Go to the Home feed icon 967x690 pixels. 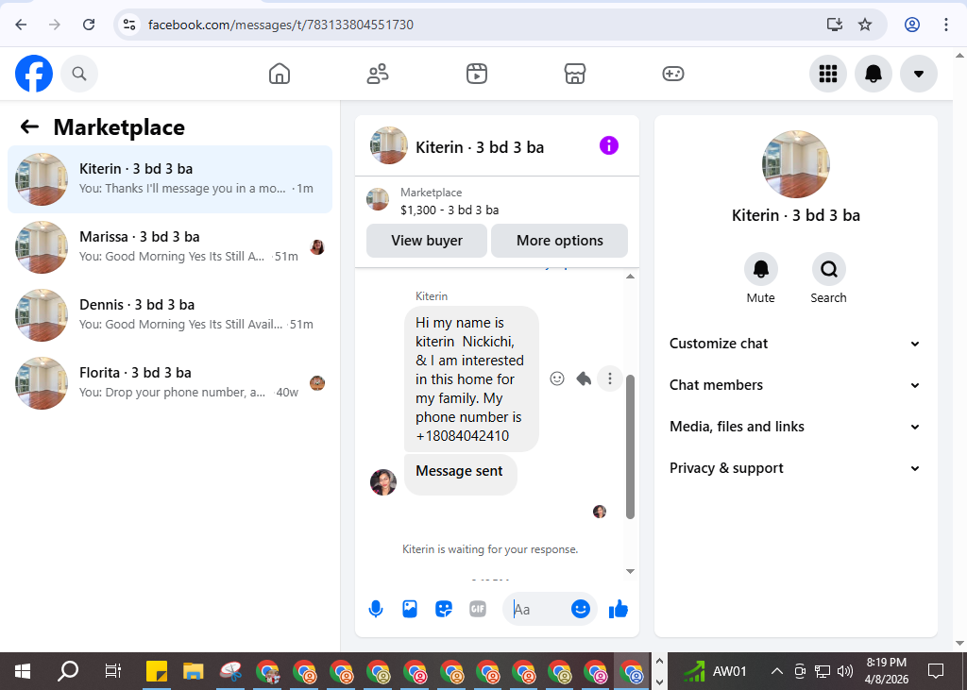pyautogui.click(x=280, y=74)
